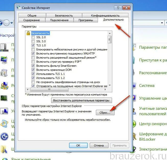Select the Безопасность category in settings tree
The width and height of the screenshot is (167, 160).
(40, 33)
